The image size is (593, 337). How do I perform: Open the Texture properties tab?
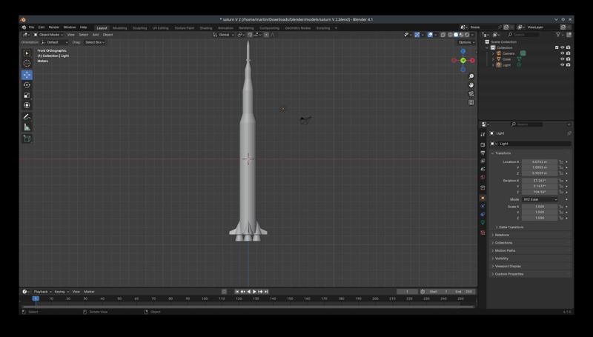tap(483, 233)
